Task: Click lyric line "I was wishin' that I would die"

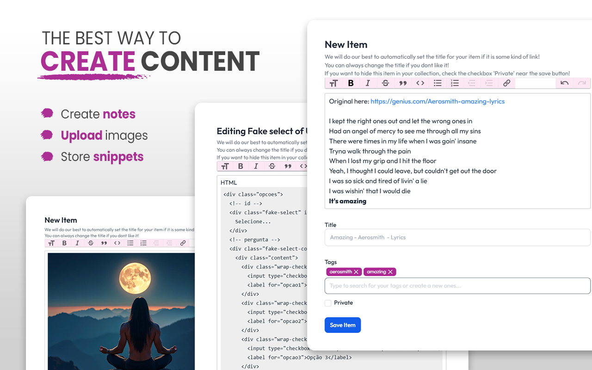Action: pyautogui.click(x=370, y=191)
